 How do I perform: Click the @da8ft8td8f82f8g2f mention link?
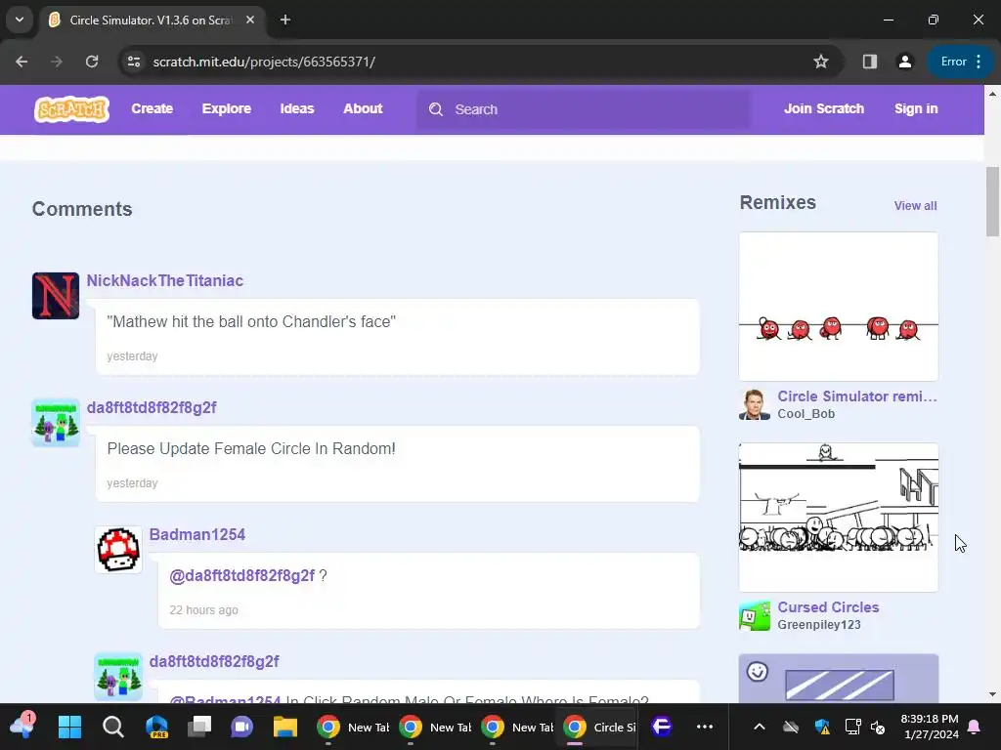242,576
